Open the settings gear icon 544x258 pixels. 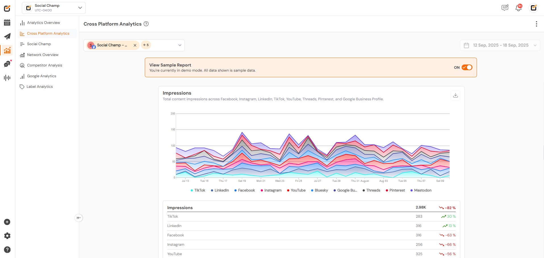pyautogui.click(x=7, y=236)
